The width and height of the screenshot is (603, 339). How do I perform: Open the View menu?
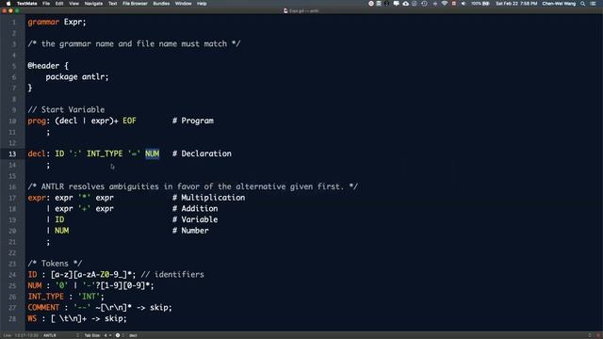tap(73, 4)
